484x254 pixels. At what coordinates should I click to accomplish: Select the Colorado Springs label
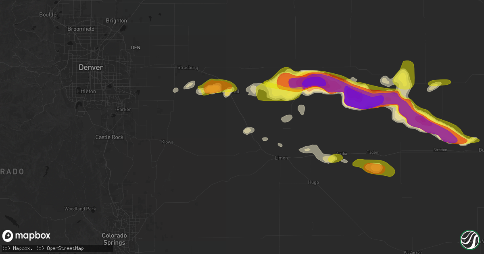click(x=114, y=239)
